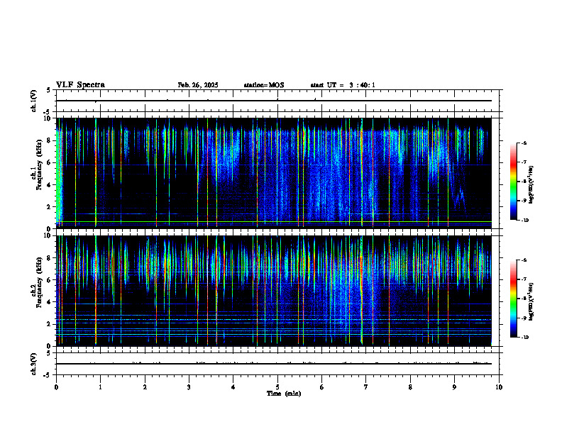Click the 'ch.1(V)' waveform axis label
562x434 pixels.
(33, 101)
